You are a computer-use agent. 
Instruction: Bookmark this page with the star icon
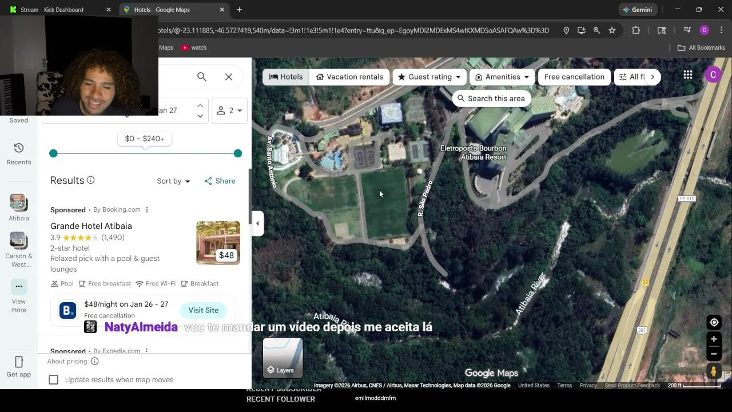(612, 30)
